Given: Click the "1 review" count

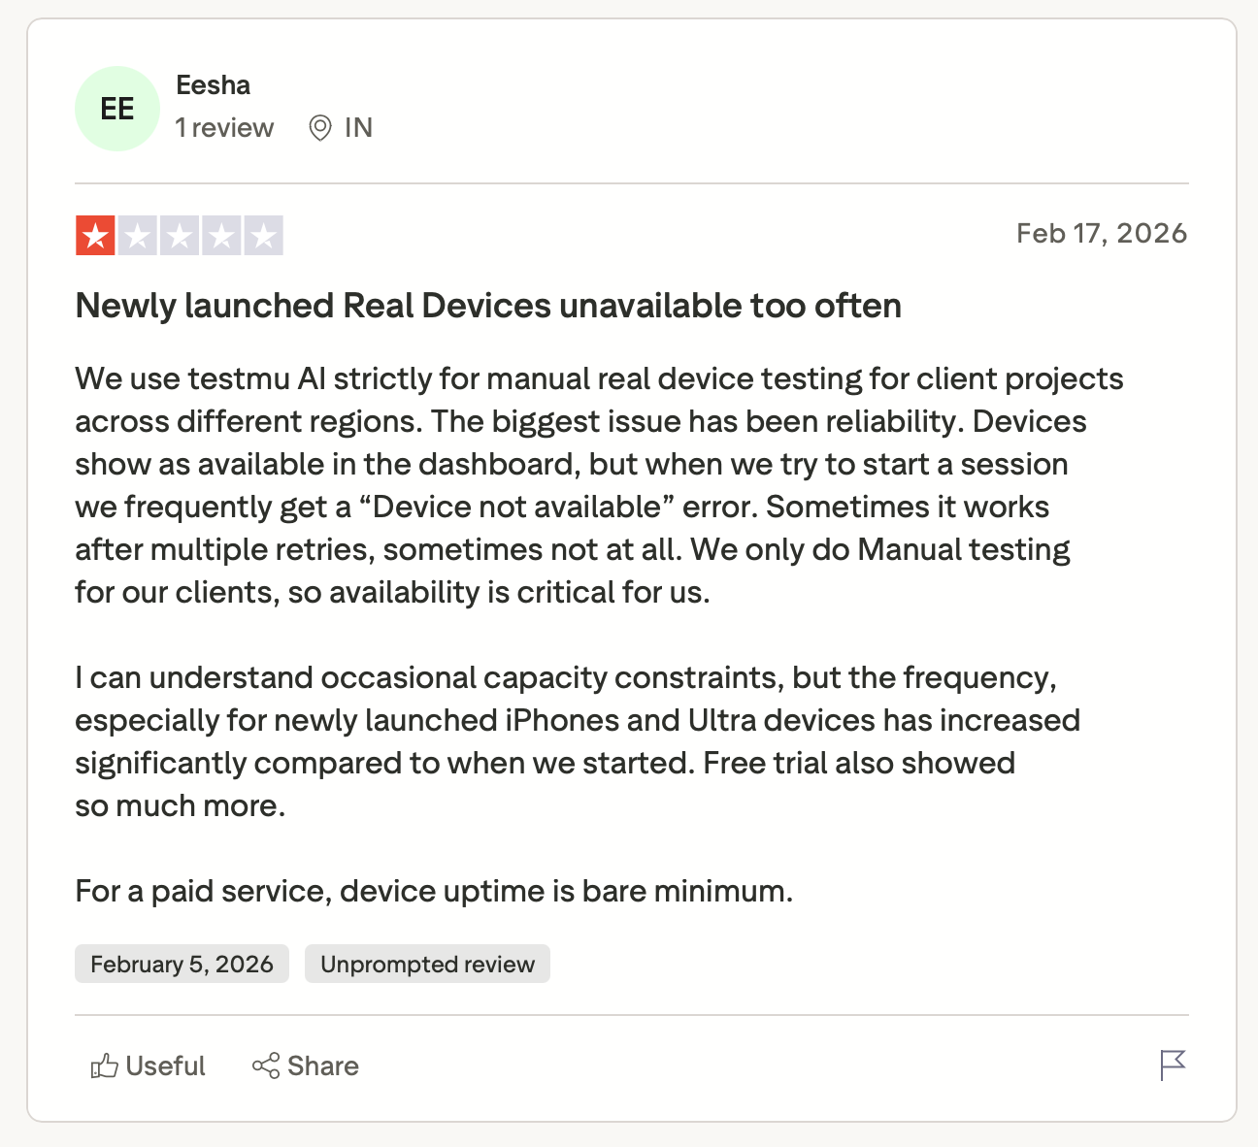Looking at the screenshot, I should click(x=224, y=128).
